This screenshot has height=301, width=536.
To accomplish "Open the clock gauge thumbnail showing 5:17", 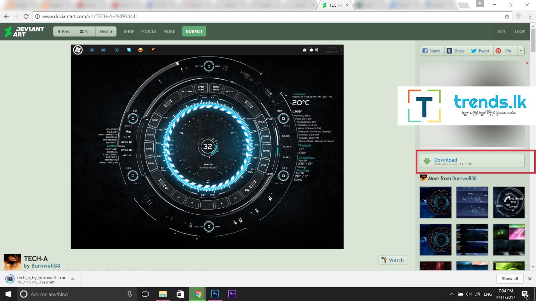I will 509,202.
